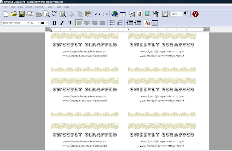Open the Format menu

coord(39,7)
